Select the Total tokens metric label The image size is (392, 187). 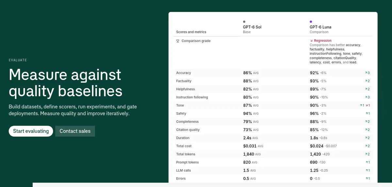point(186,154)
